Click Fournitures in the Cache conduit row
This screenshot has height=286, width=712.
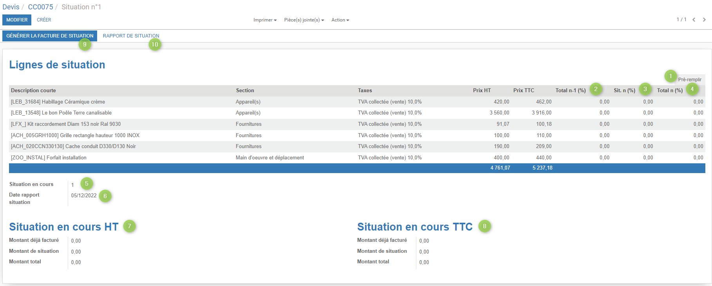click(249, 147)
